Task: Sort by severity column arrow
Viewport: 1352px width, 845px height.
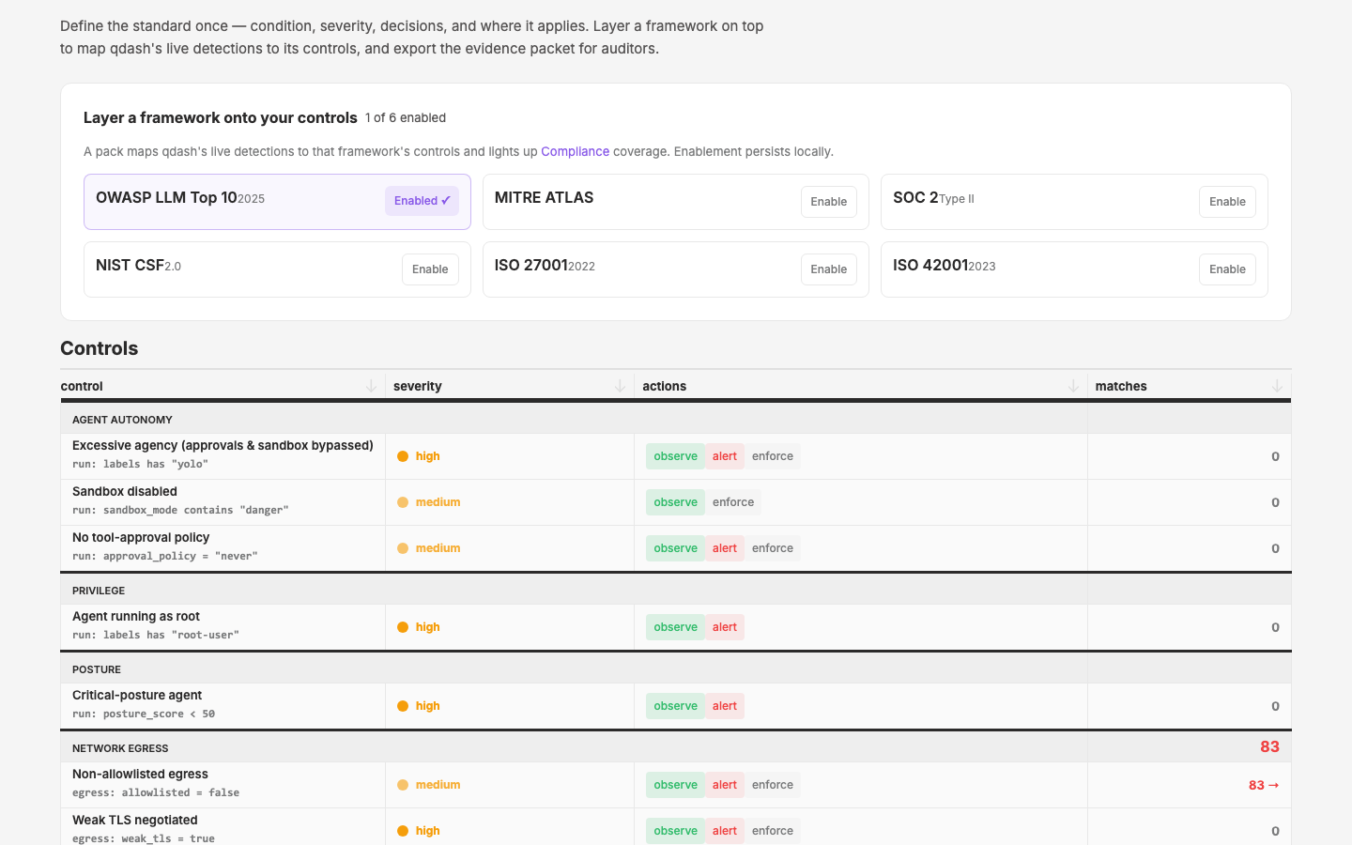Action: click(620, 386)
